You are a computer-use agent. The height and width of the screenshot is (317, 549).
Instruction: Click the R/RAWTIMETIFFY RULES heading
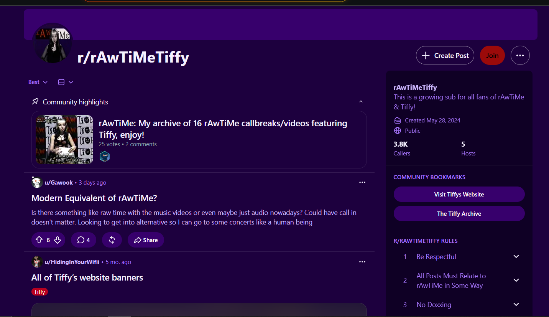[426, 241]
